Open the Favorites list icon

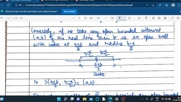tap(160, 5)
